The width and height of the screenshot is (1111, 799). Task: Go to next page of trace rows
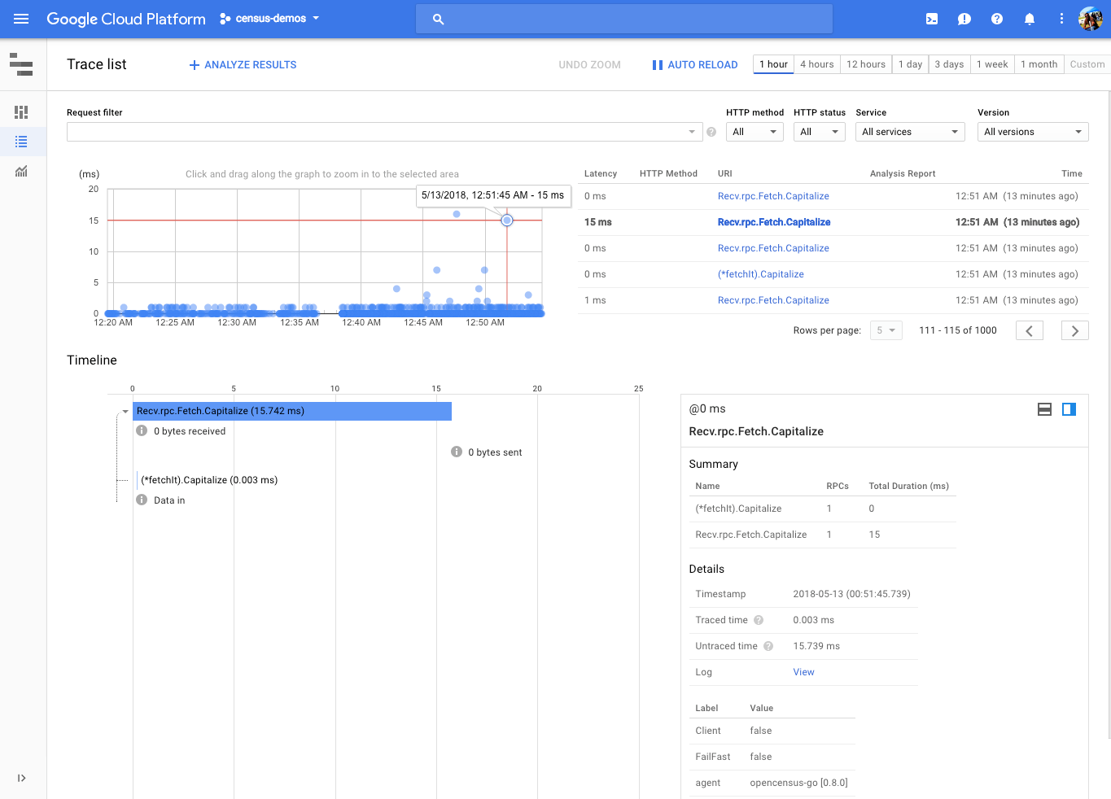[1075, 330]
